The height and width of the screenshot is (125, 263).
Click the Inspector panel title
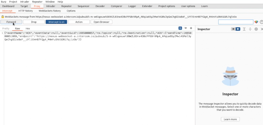(204, 29)
